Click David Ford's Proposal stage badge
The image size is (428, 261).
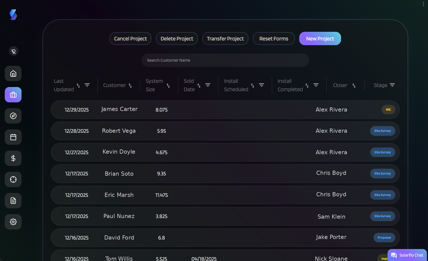click(x=384, y=238)
